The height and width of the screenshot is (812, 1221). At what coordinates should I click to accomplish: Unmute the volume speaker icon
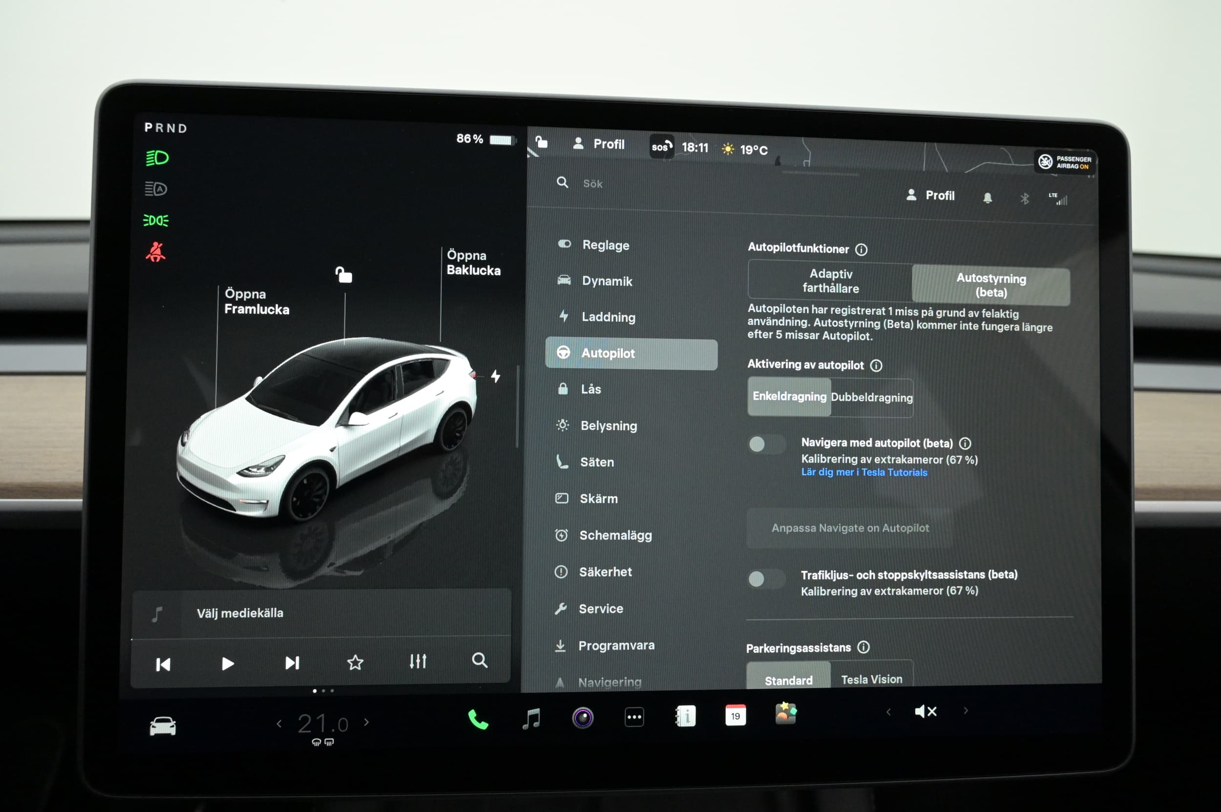[x=926, y=711]
